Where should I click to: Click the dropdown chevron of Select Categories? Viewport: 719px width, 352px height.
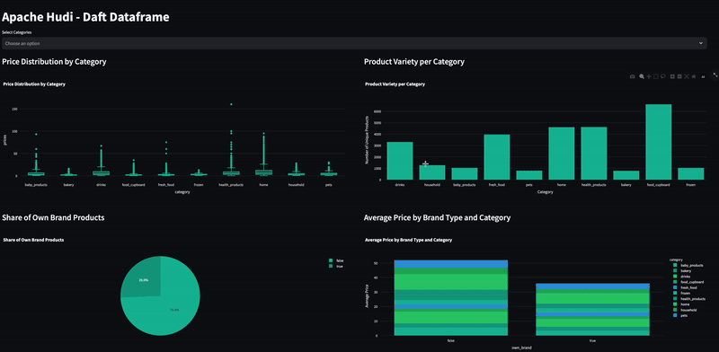tap(701, 43)
